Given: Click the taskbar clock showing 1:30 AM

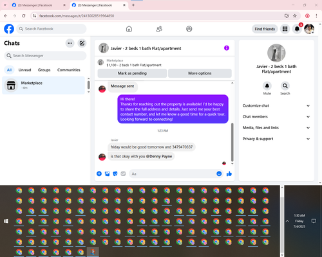Looking at the screenshot, I should tap(299, 221).
